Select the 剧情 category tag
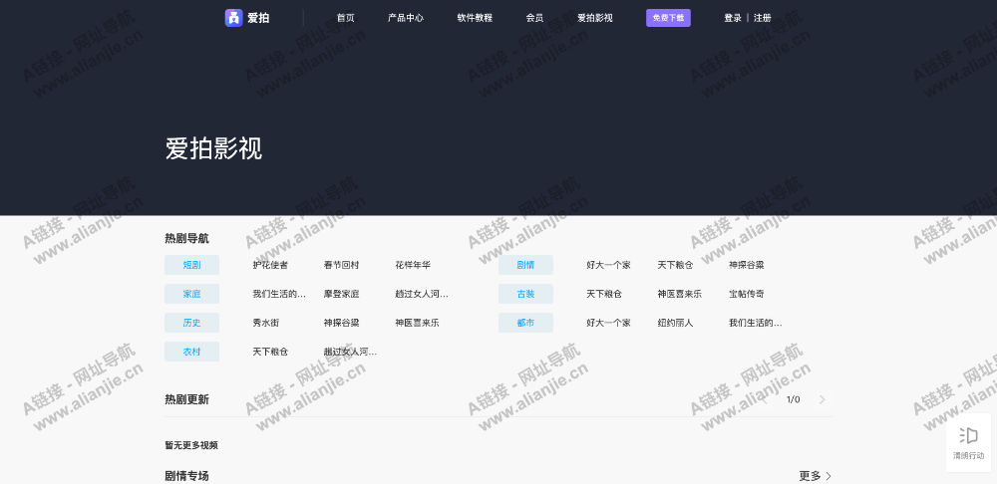997x484 pixels. pyautogui.click(x=525, y=265)
